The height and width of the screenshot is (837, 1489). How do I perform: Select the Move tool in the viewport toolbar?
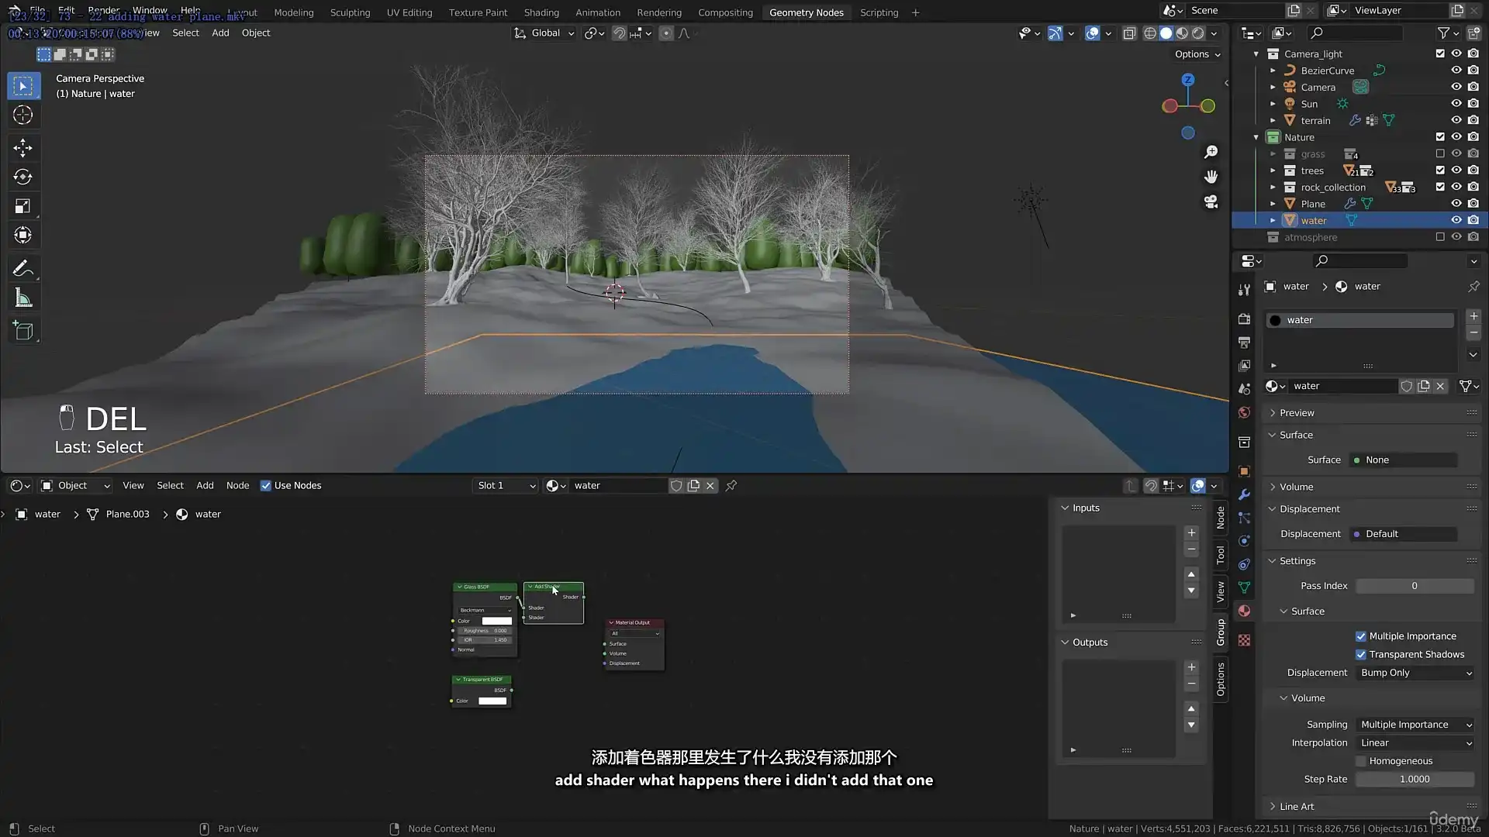(x=23, y=147)
